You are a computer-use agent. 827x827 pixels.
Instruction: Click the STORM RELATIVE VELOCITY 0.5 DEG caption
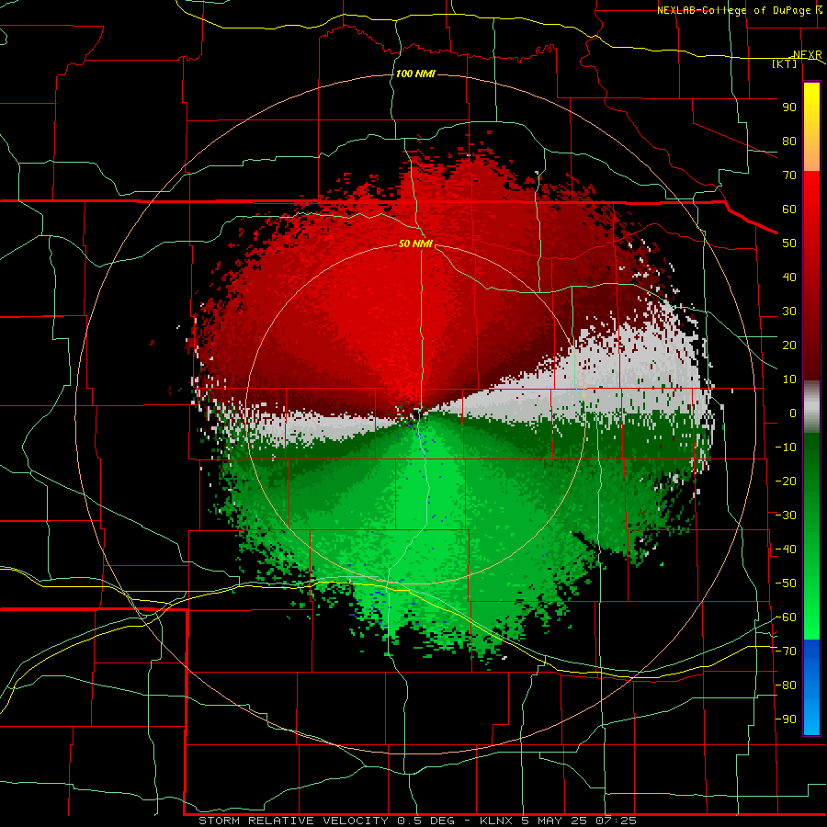coord(326,821)
